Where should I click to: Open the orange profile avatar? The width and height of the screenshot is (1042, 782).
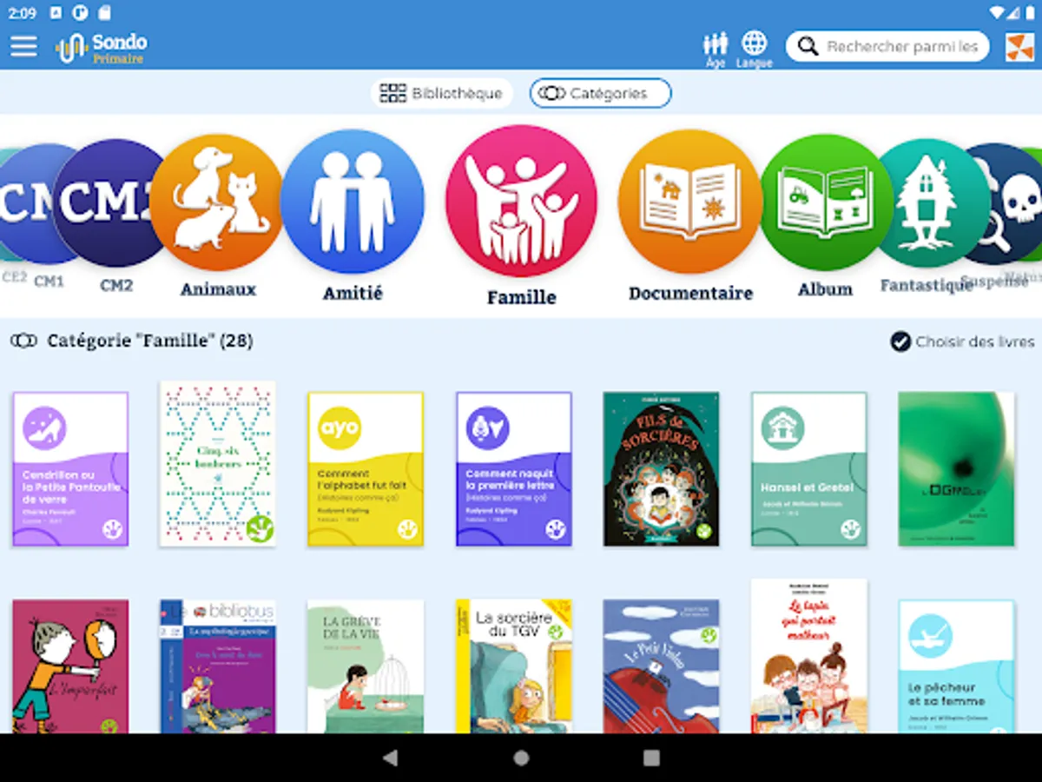1019,47
